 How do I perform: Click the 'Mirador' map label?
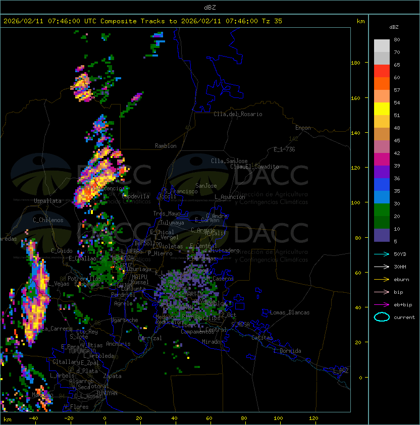click(213, 342)
